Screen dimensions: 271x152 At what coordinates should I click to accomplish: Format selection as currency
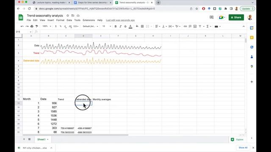[55, 26]
